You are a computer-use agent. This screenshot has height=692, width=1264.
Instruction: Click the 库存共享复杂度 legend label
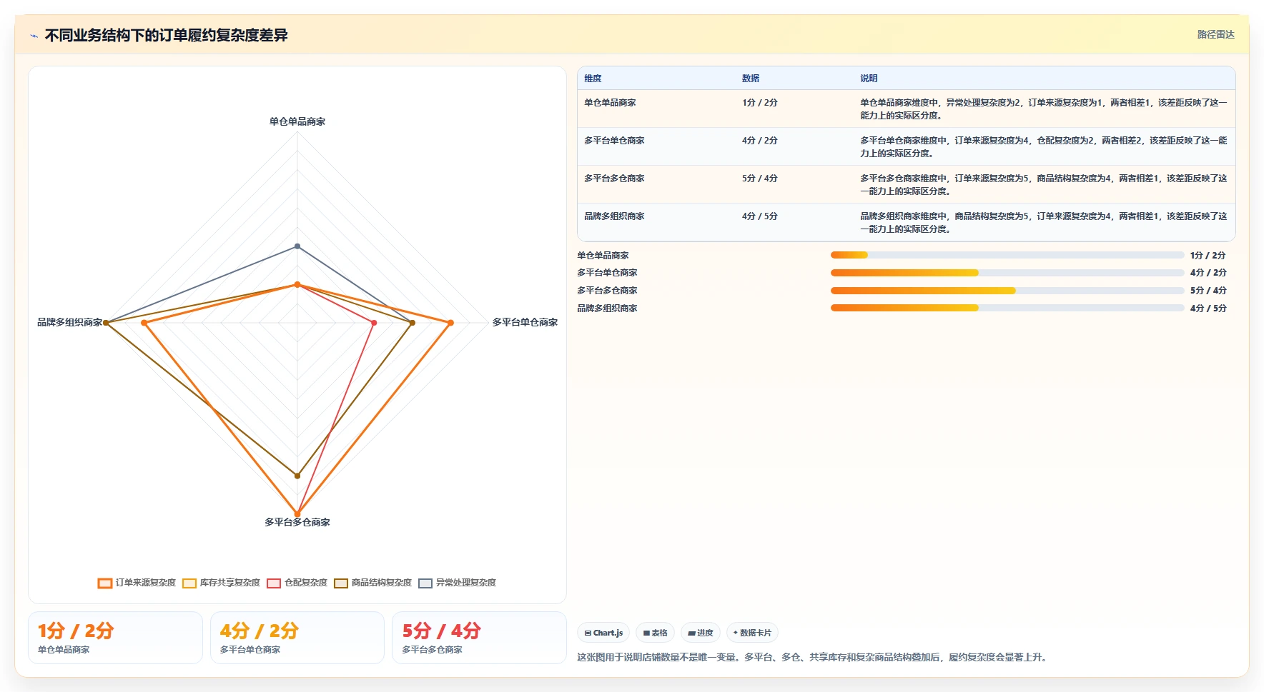[230, 583]
